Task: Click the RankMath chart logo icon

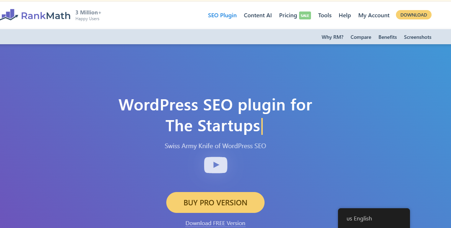Action: [9, 14]
